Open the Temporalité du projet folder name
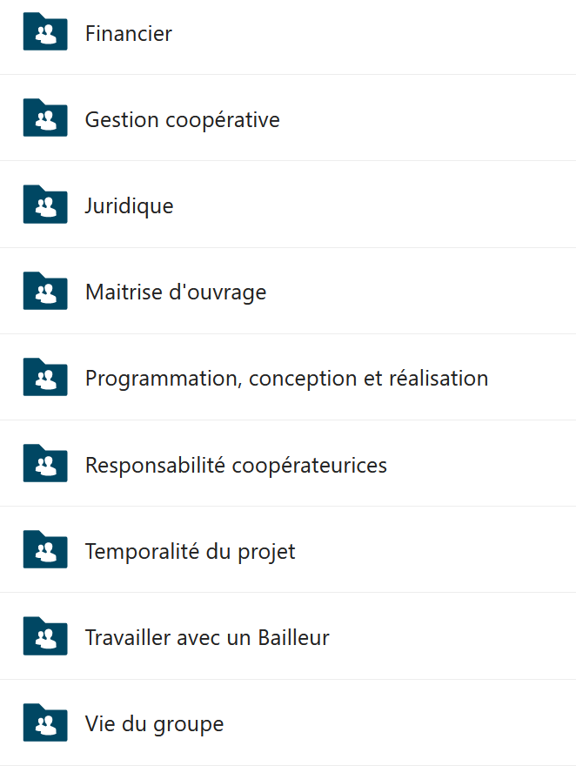This screenshot has width=576, height=766. 191,552
